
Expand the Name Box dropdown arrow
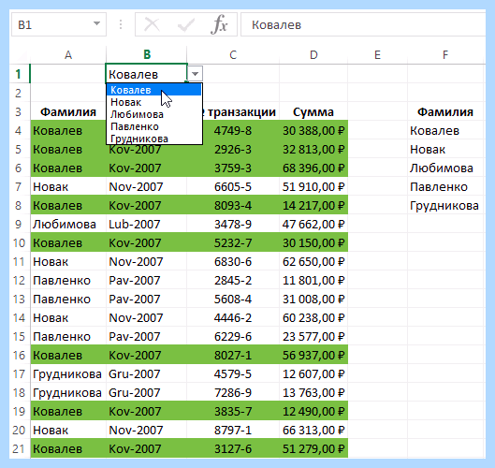point(97,23)
